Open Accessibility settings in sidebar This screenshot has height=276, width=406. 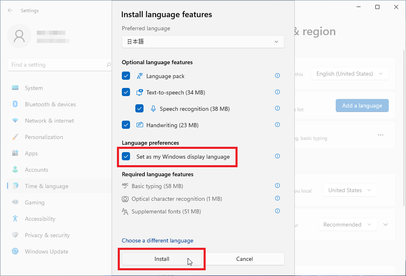[x=59, y=218]
